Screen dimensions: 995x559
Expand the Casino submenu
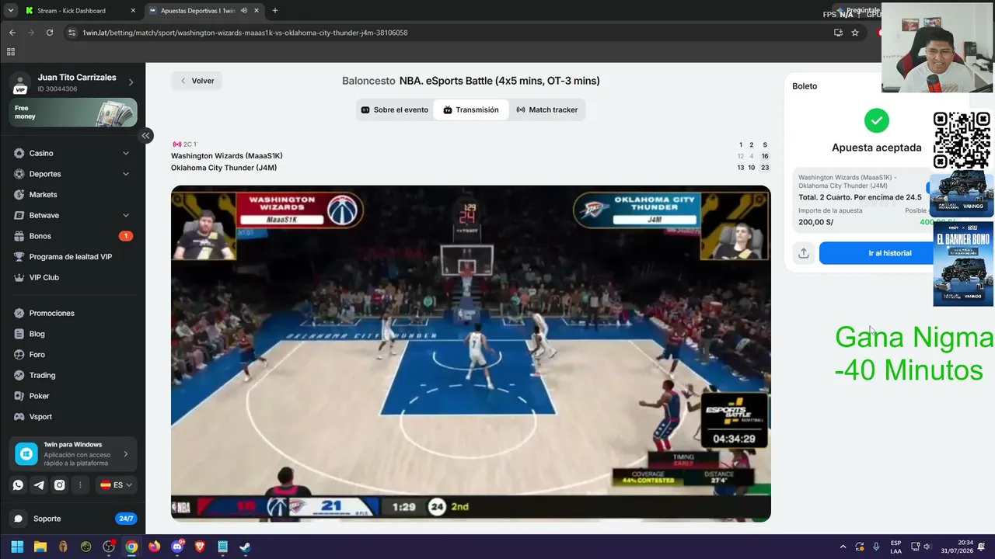[126, 153]
